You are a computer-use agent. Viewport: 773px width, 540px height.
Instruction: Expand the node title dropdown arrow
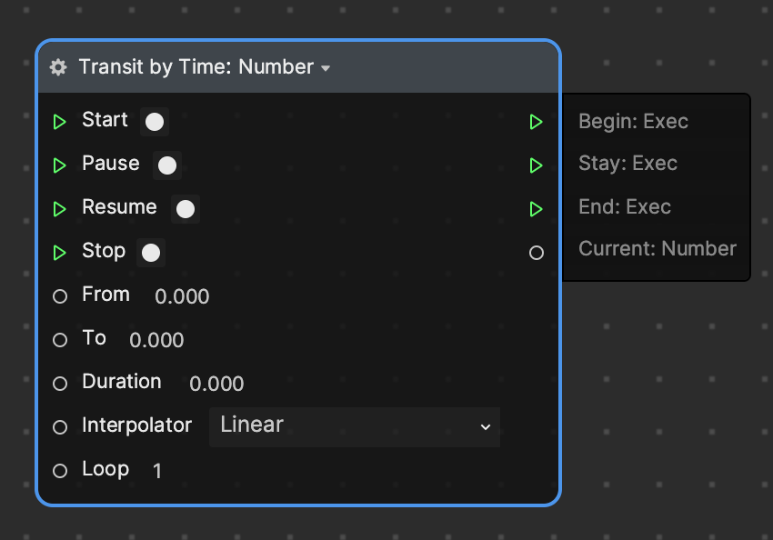[326, 68]
